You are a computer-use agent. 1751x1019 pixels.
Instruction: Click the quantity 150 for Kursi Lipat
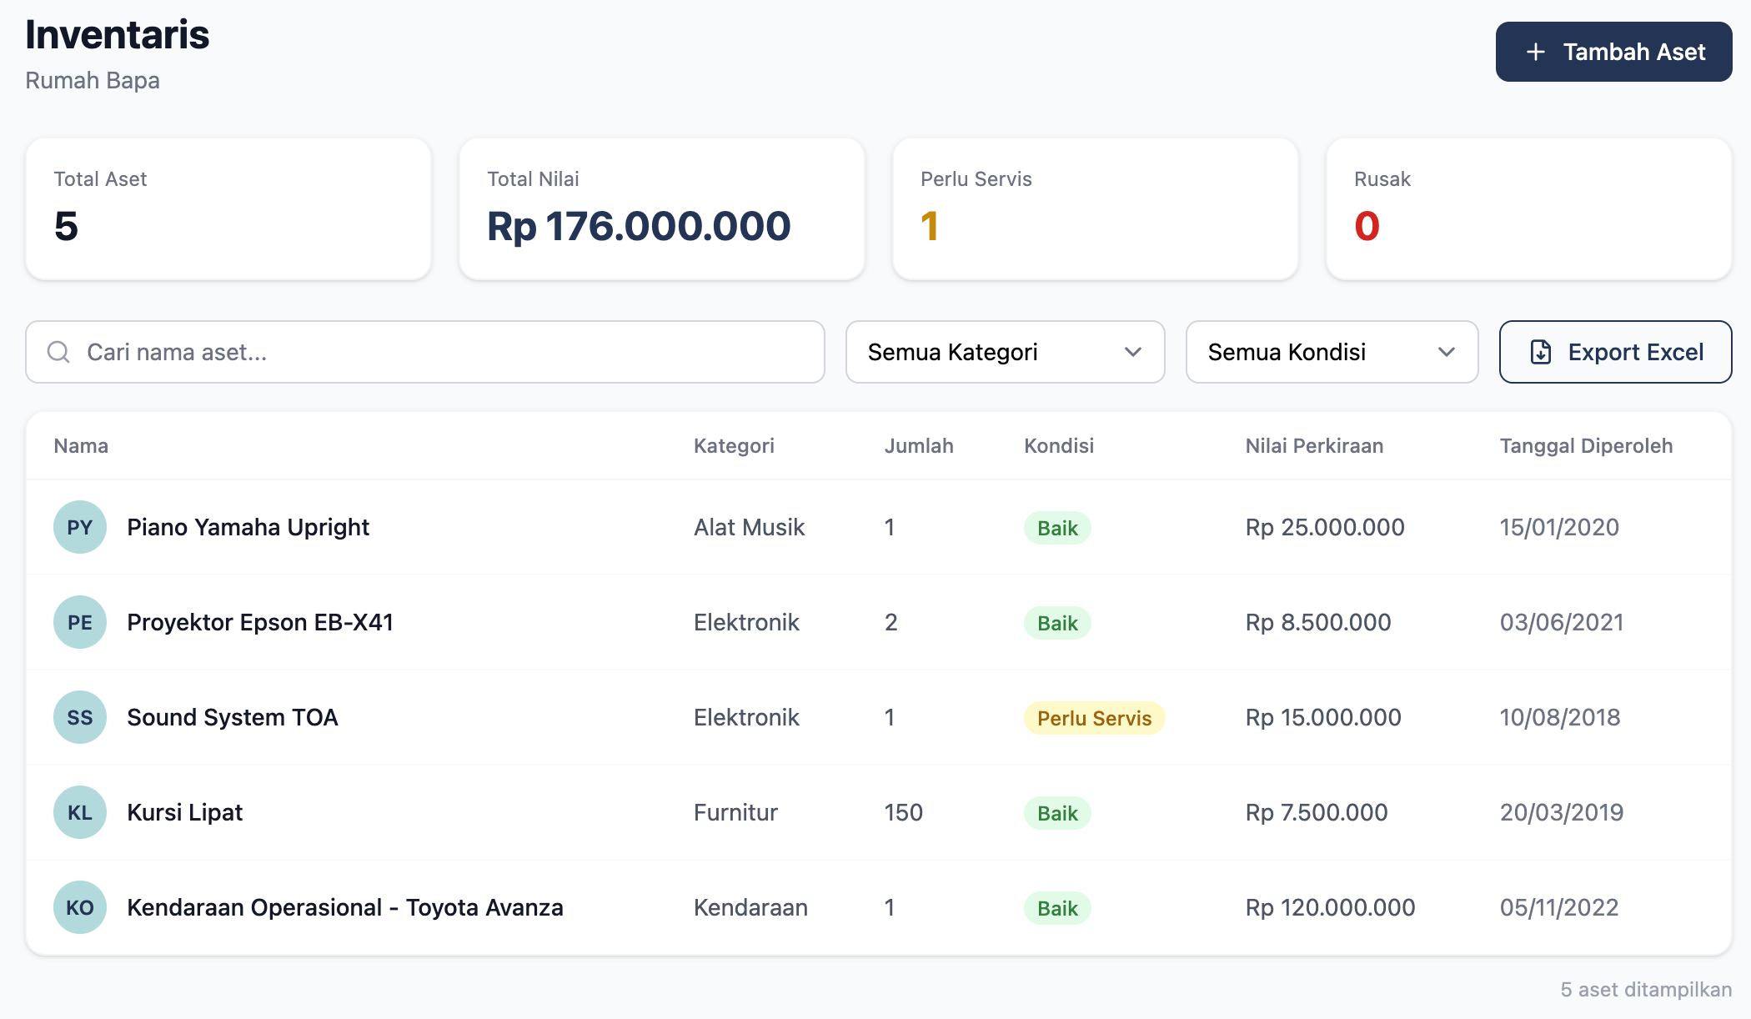click(x=903, y=812)
